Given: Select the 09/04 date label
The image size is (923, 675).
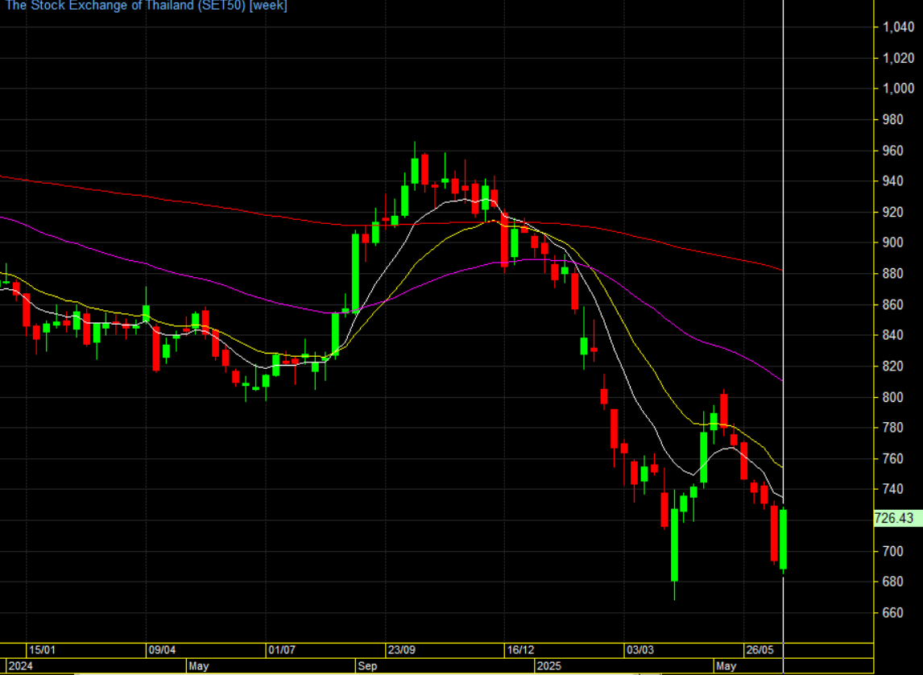Looking at the screenshot, I should click(x=162, y=650).
